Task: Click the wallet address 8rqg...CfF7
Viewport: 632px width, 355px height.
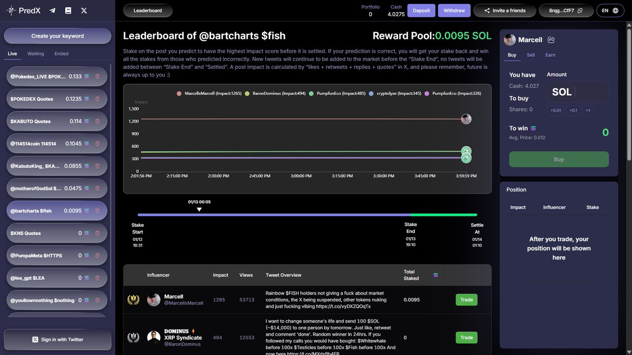Action: point(561,11)
